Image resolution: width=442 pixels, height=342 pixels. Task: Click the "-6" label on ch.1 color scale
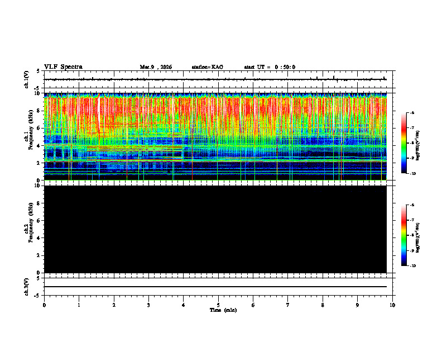412,112
